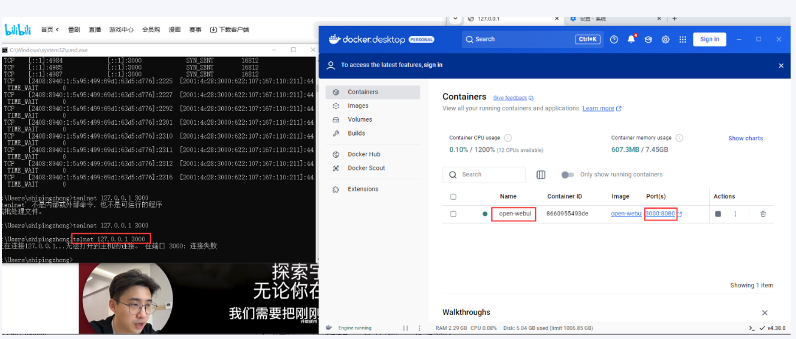Pause the Docker engine
The width and height of the screenshot is (796, 339).
pyautogui.click(x=406, y=328)
